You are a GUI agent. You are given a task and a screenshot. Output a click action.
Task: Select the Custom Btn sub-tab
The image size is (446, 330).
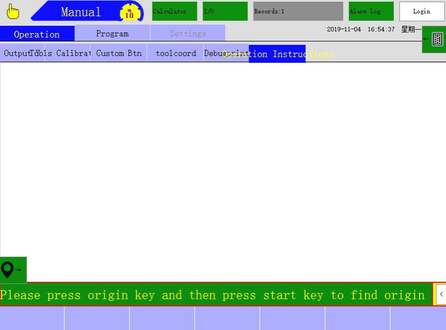[x=118, y=54]
